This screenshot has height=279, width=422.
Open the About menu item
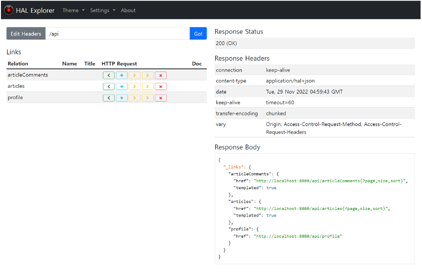pos(128,10)
